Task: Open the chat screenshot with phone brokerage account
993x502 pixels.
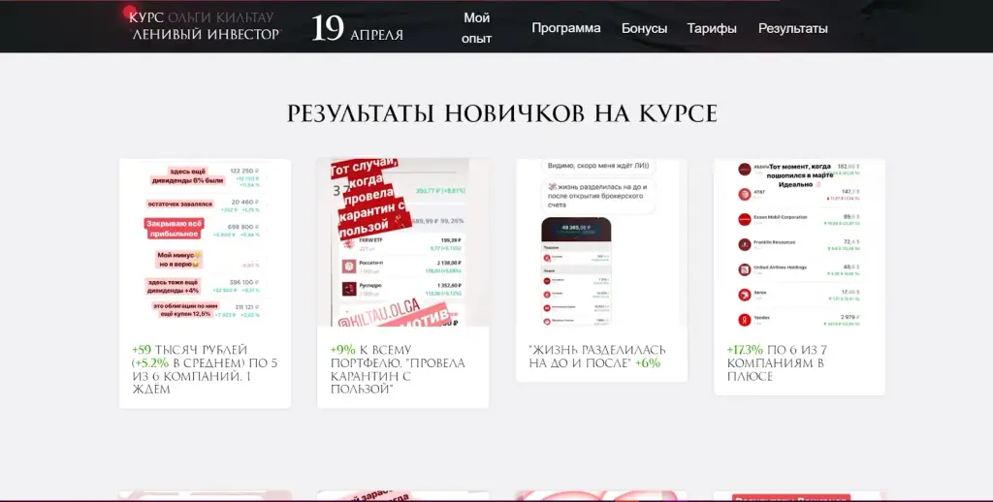Action: (601, 242)
